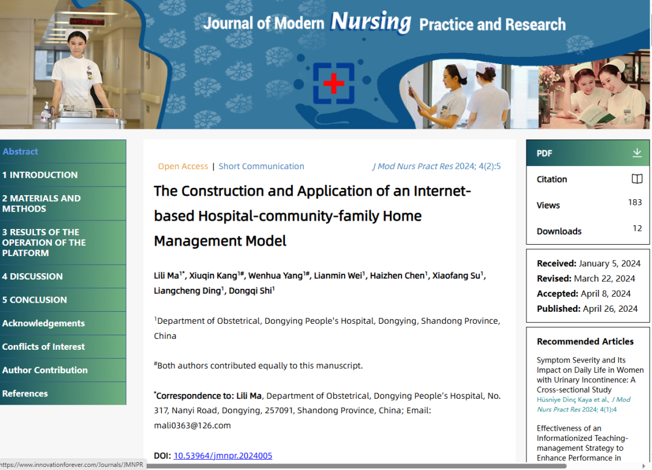Click author name Haizhen Chen
The height and width of the screenshot is (470, 652).
coord(397,275)
